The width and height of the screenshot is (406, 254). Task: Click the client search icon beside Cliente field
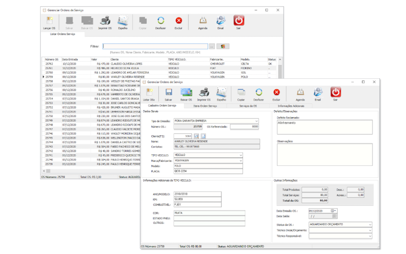pyautogui.click(x=197, y=136)
